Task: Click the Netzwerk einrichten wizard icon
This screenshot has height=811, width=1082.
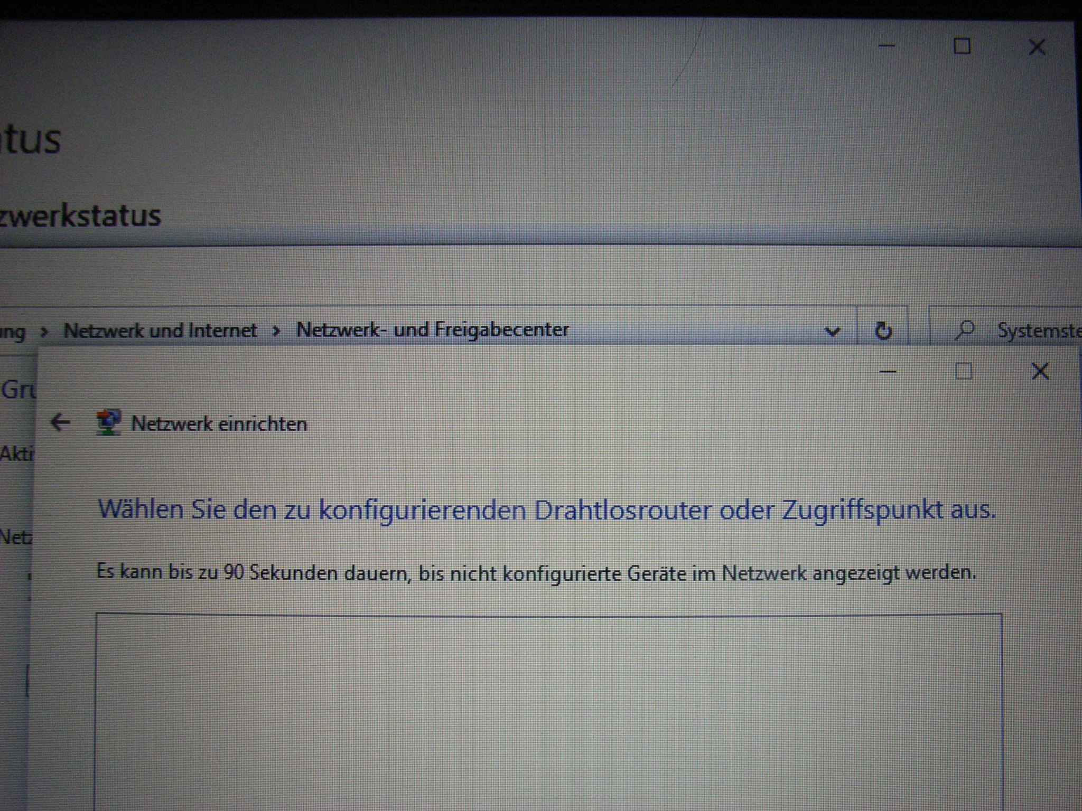Action: (108, 423)
